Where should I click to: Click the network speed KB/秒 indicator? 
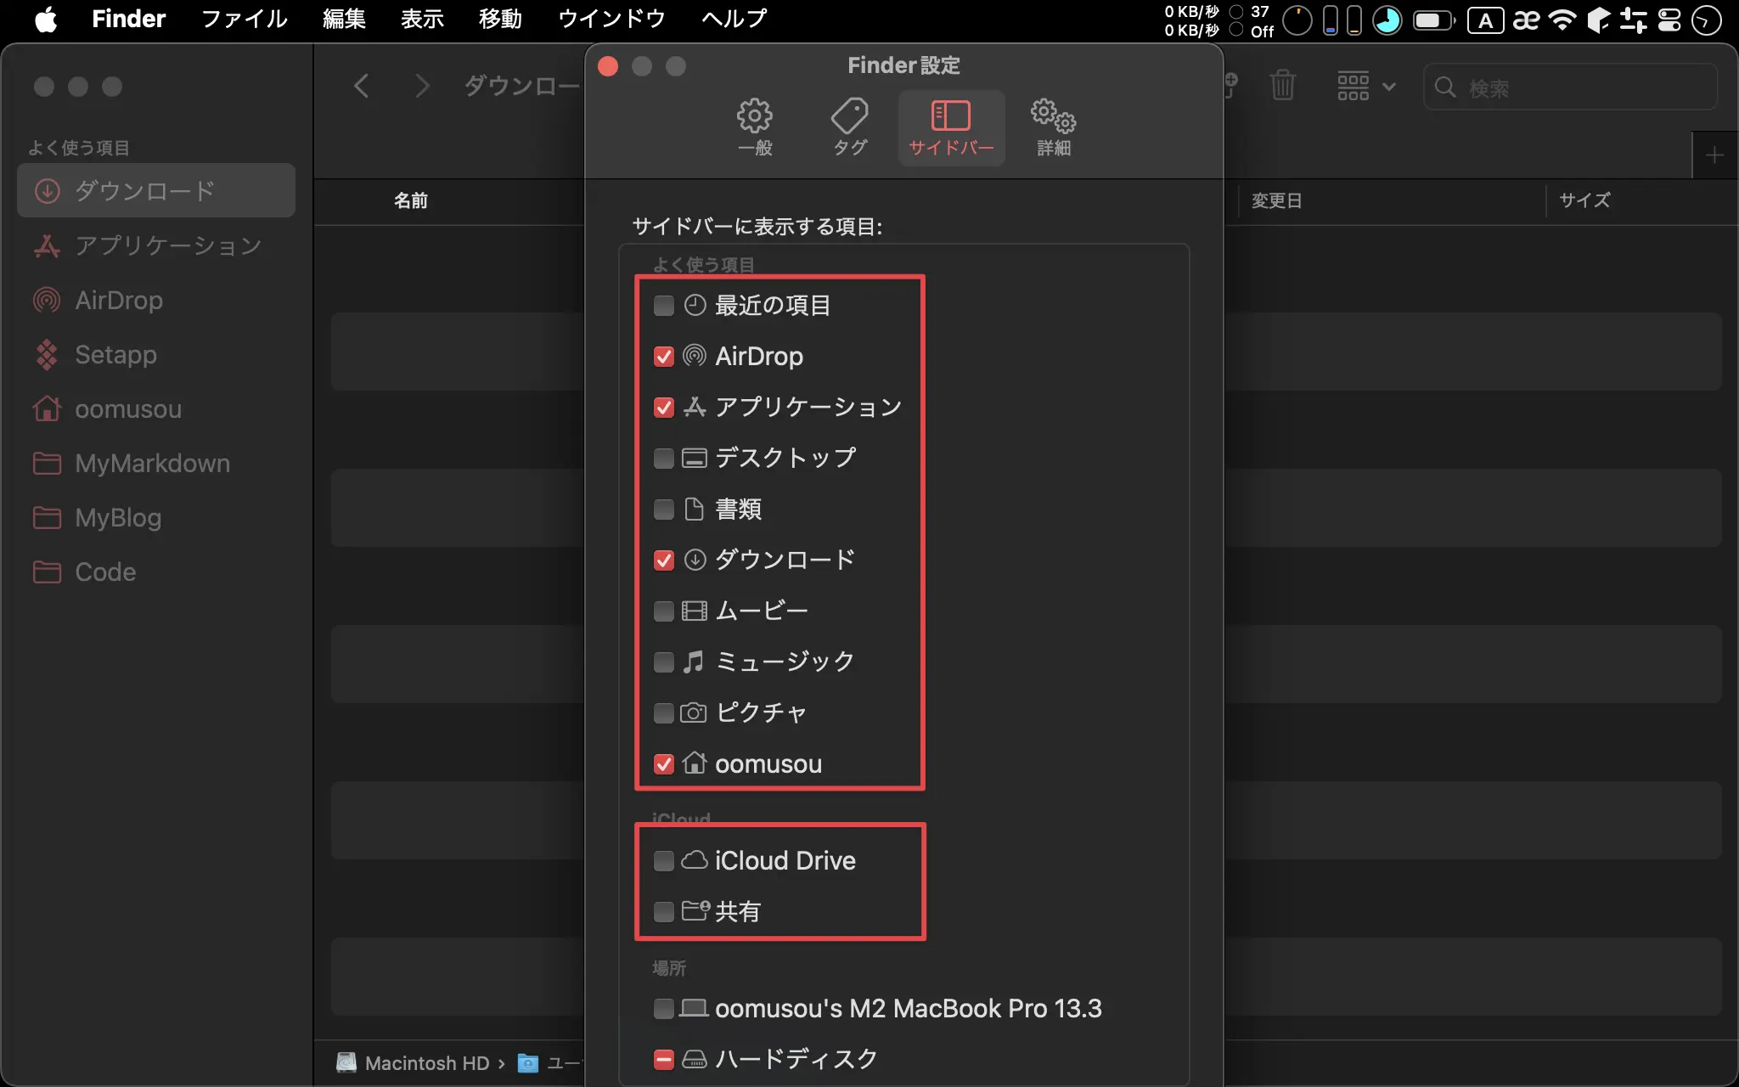[1192, 20]
